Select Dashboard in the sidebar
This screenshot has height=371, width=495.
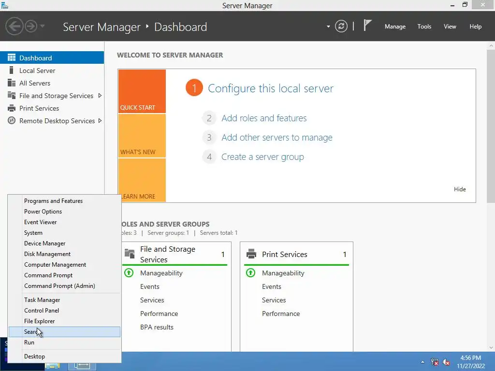click(52, 58)
